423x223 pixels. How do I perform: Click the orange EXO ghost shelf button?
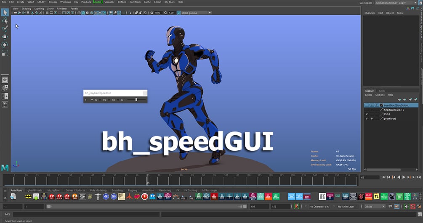point(75,197)
